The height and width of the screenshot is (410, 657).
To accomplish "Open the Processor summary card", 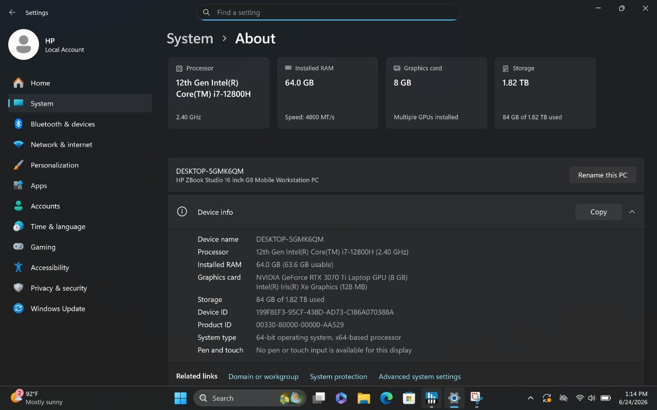I will pyautogui.click(x=219, y=93).
